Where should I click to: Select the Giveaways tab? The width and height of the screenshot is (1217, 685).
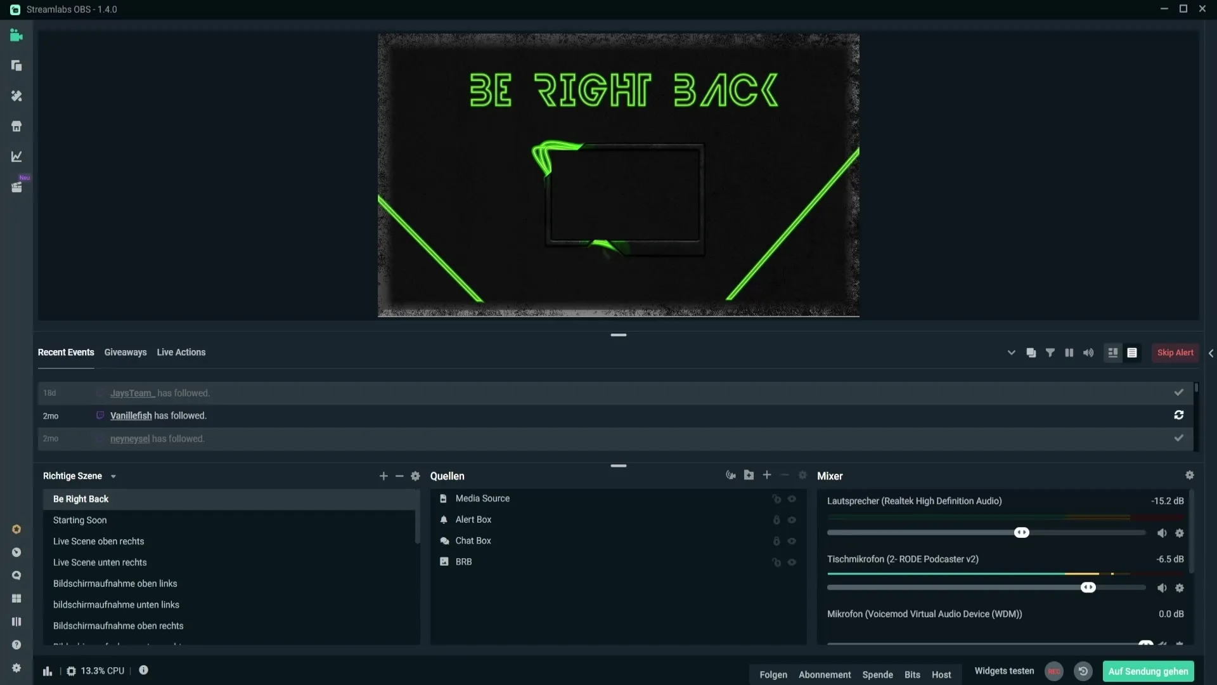point(126,352)
